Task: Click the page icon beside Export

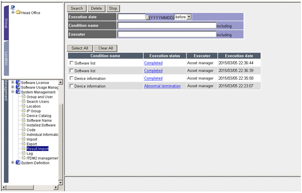Action: point(24,144)
